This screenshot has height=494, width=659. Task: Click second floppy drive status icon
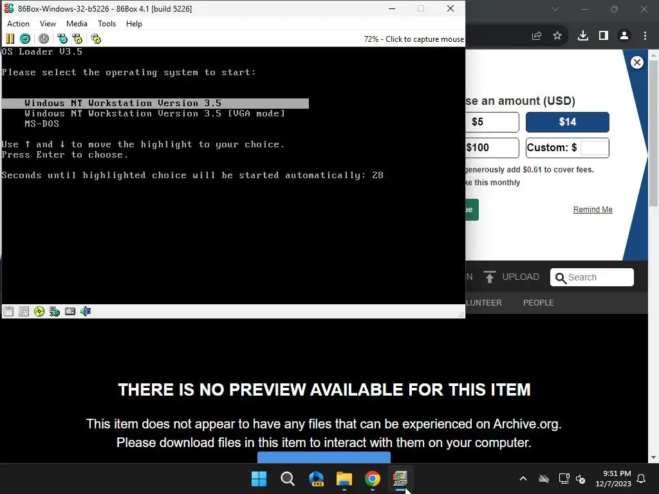pos(24,311)
